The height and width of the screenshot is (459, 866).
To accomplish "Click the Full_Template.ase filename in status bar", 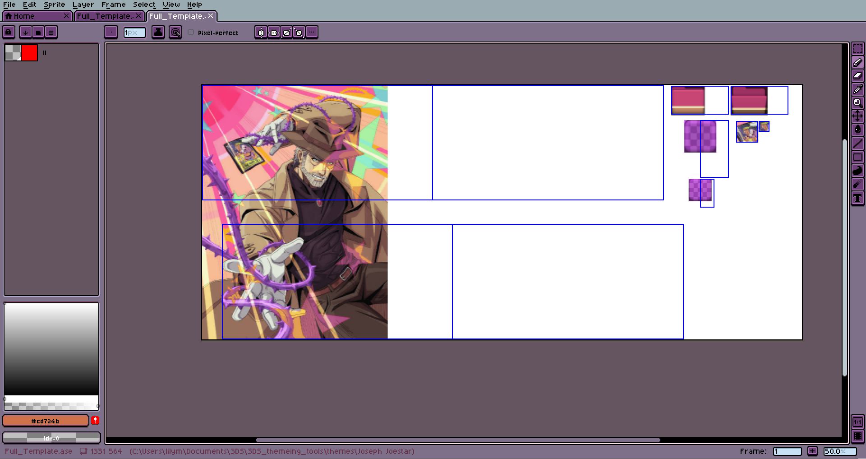I will click(x=38, y=451).
